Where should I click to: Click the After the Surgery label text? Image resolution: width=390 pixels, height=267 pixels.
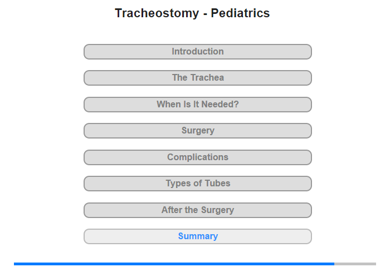(x=198, y=210)
